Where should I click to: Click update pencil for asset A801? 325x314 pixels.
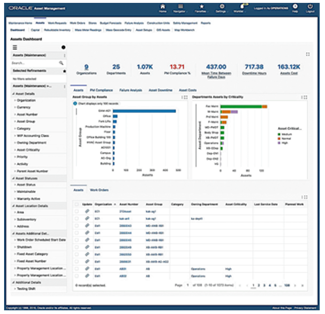point(87,268)
